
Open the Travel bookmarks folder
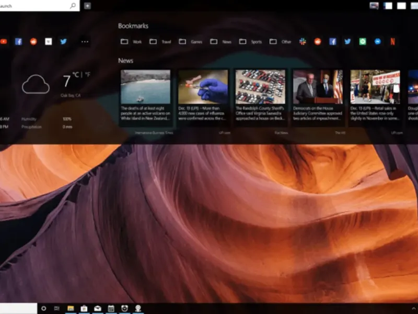(160, 42)
